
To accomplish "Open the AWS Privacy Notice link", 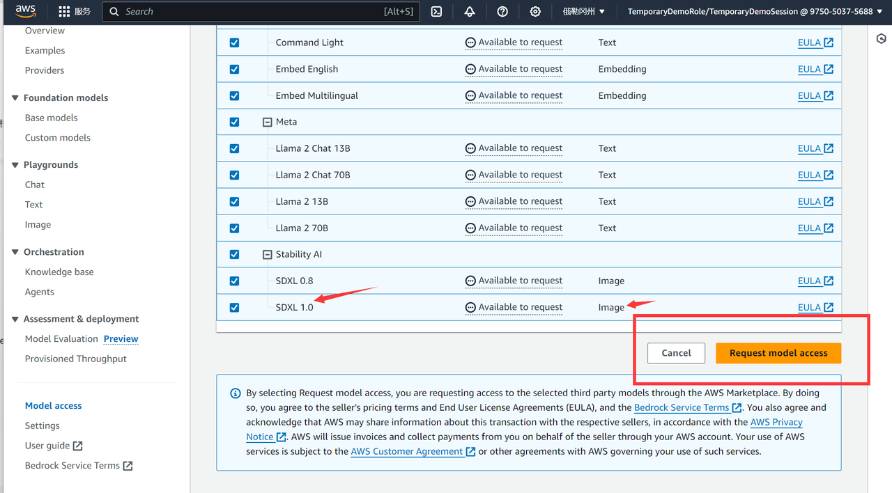I will coord(776,423).
